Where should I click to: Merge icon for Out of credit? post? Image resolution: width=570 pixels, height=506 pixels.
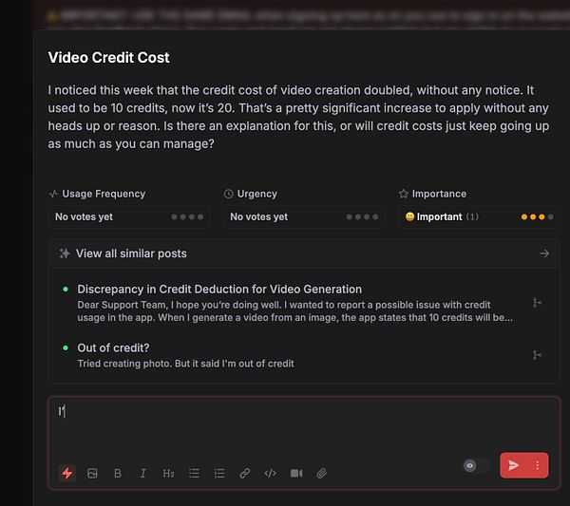point(537,354)
